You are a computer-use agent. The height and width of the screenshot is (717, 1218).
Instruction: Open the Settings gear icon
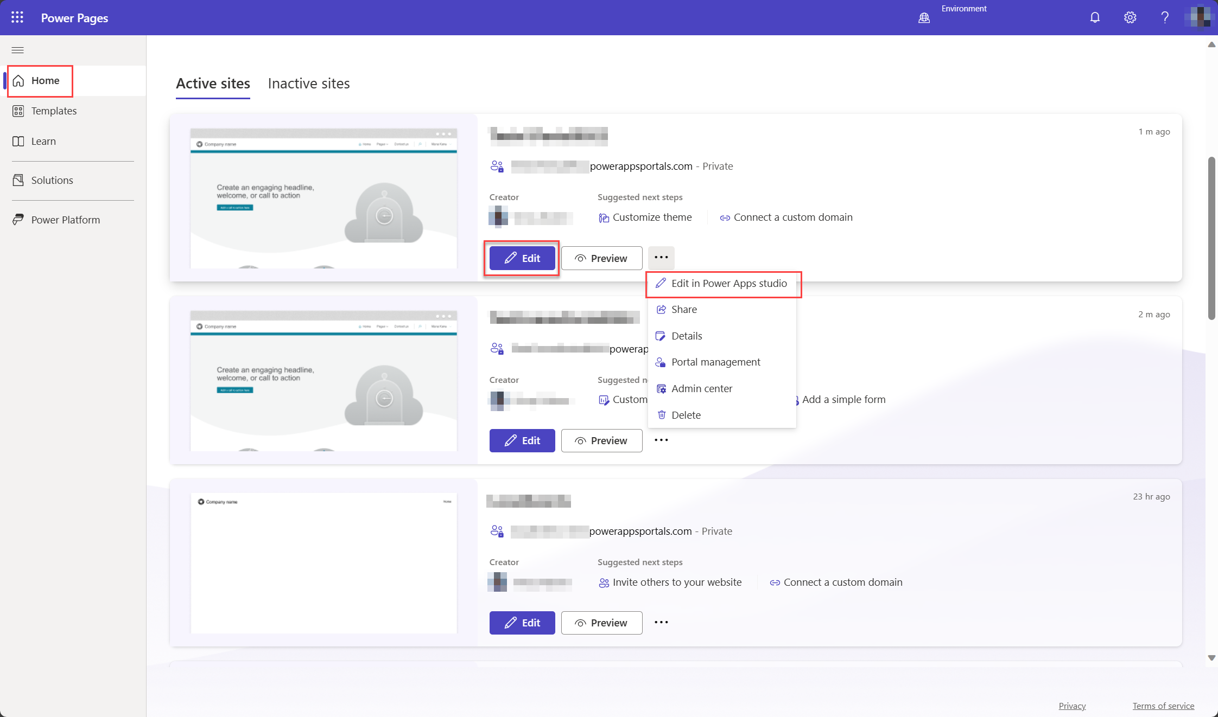click(x=1130, y=18)
